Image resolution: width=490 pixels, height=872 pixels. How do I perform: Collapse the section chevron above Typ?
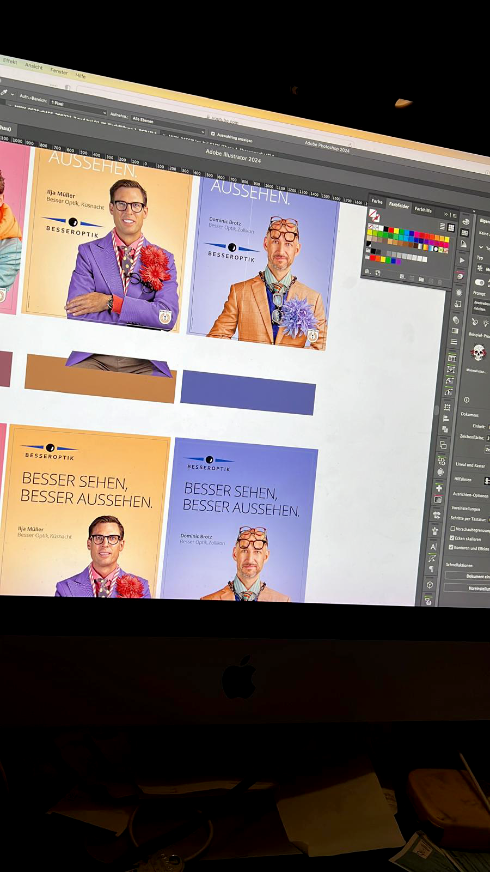click(481, 247)
